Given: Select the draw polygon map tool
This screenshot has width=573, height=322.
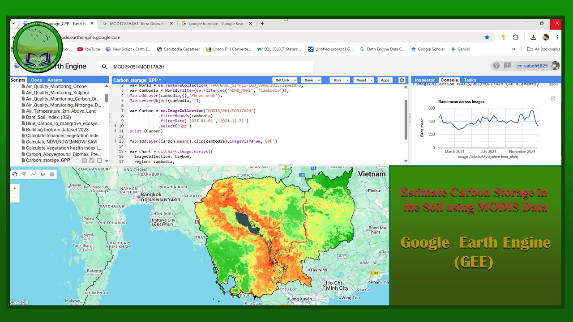Looking at the screenshot, I should click(x=43, y=174).
